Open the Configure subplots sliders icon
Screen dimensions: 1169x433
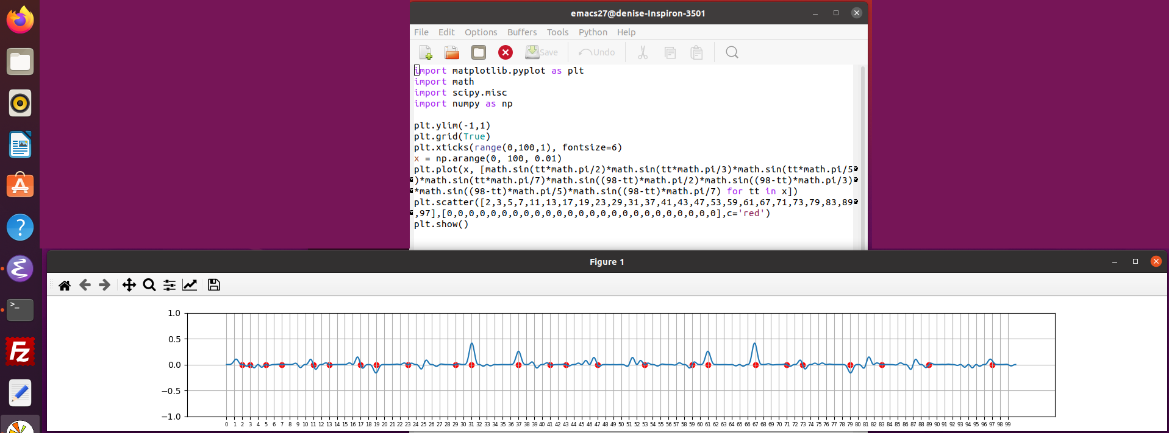tap(170, 285)
